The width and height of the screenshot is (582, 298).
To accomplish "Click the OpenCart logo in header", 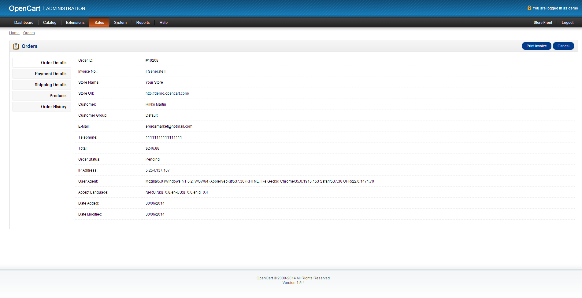I will (24, 8).
